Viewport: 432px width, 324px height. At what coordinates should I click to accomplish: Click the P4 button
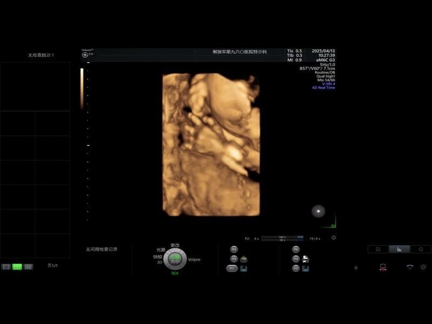pos(295,259)
